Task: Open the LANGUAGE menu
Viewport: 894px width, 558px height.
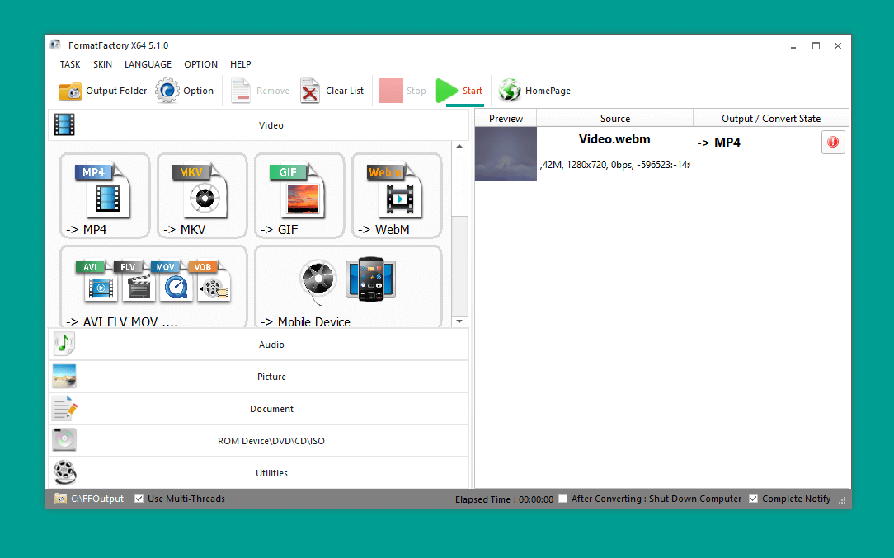Action: [x=148, y=64]
